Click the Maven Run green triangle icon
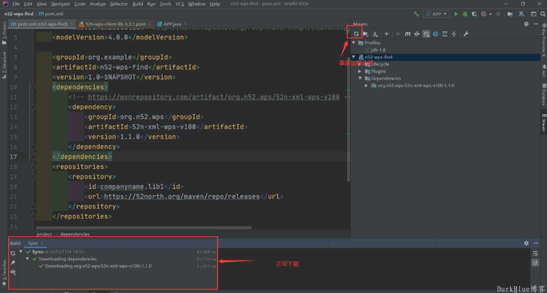547x293 pixels. pos(398,34)
